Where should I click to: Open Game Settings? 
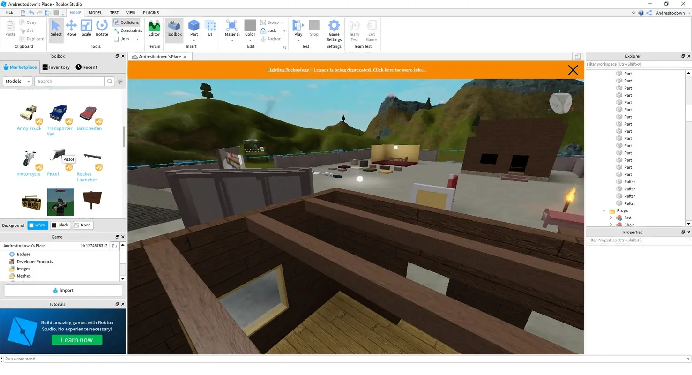[x=334, y=29]
